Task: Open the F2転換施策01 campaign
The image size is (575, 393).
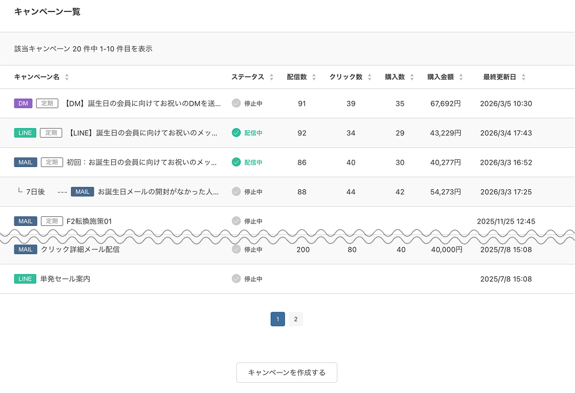Action: point(89,221)
